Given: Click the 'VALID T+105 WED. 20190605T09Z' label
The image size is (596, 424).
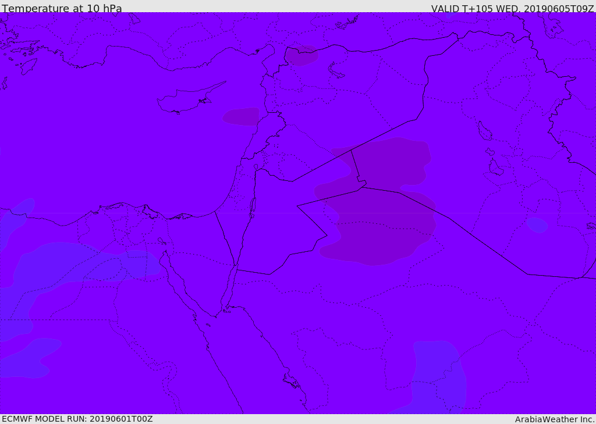Looking at the screenshot, I should click(512, 9).
